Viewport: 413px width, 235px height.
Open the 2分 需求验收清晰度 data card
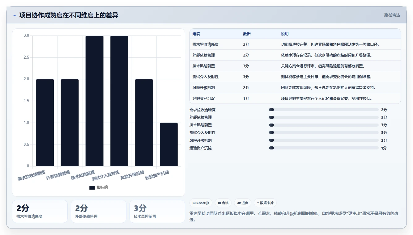pos(40,211)
